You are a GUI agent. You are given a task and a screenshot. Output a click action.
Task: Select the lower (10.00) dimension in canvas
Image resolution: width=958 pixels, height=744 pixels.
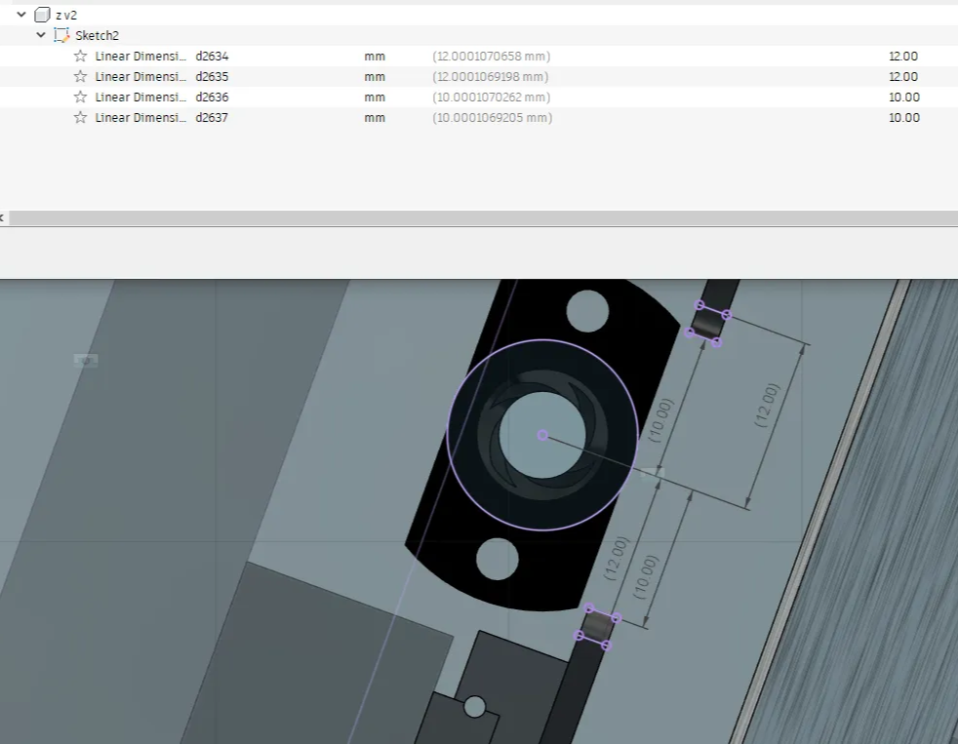coord(646,576)
